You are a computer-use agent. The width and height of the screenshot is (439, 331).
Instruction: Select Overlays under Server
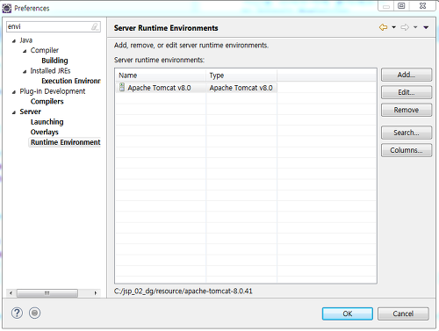(45, 132)
